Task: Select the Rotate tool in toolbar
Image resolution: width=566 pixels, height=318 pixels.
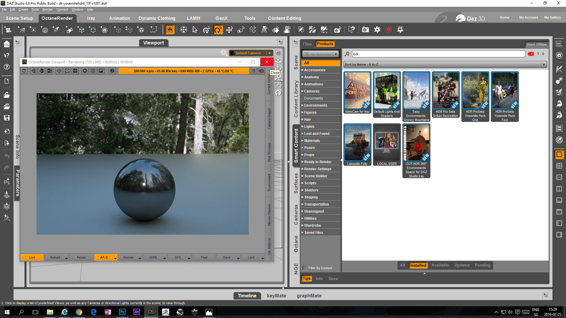Action: click(218, 30)
